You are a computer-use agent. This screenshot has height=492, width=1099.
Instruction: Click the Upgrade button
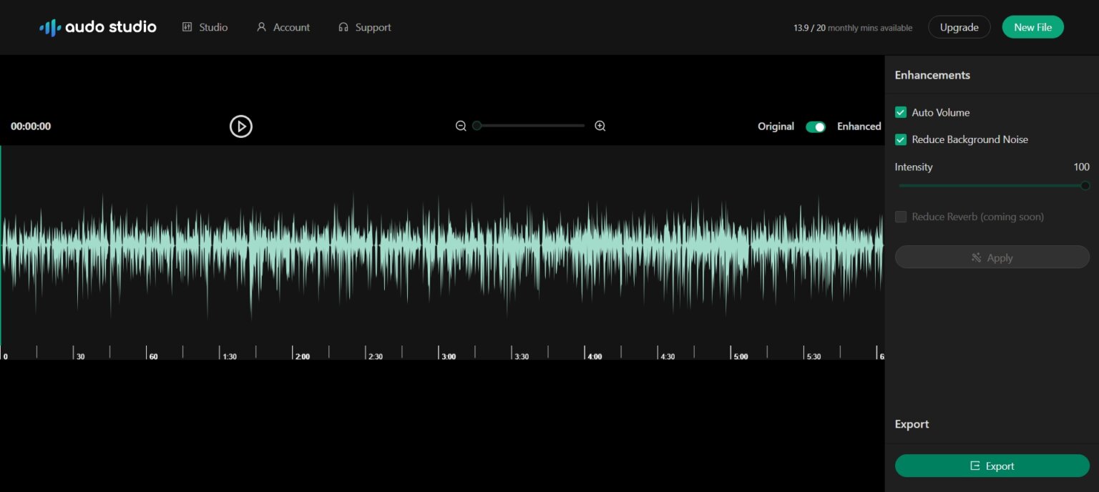click(x=959, y=27)
